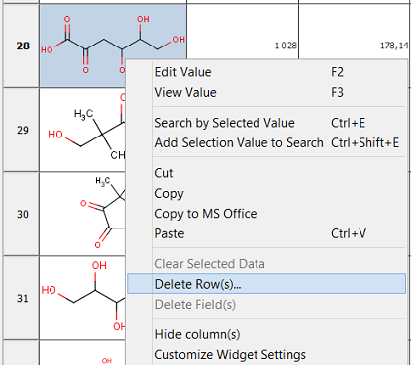This screenshot has height=365, width=411.
Task: Choose Cut in the context menu
Action: coord(266,173)
